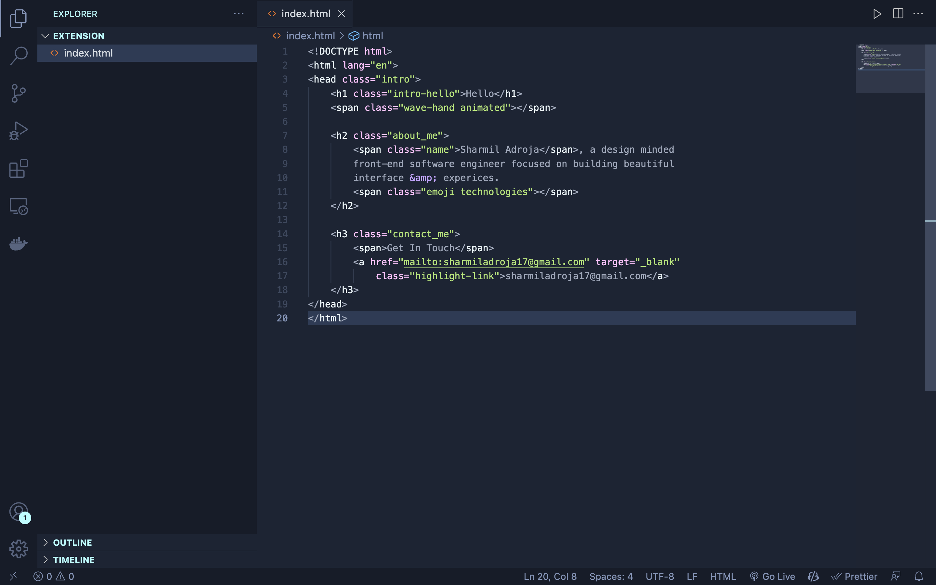Open the Extensions view

pyautogui.click(x=18, y=168)
